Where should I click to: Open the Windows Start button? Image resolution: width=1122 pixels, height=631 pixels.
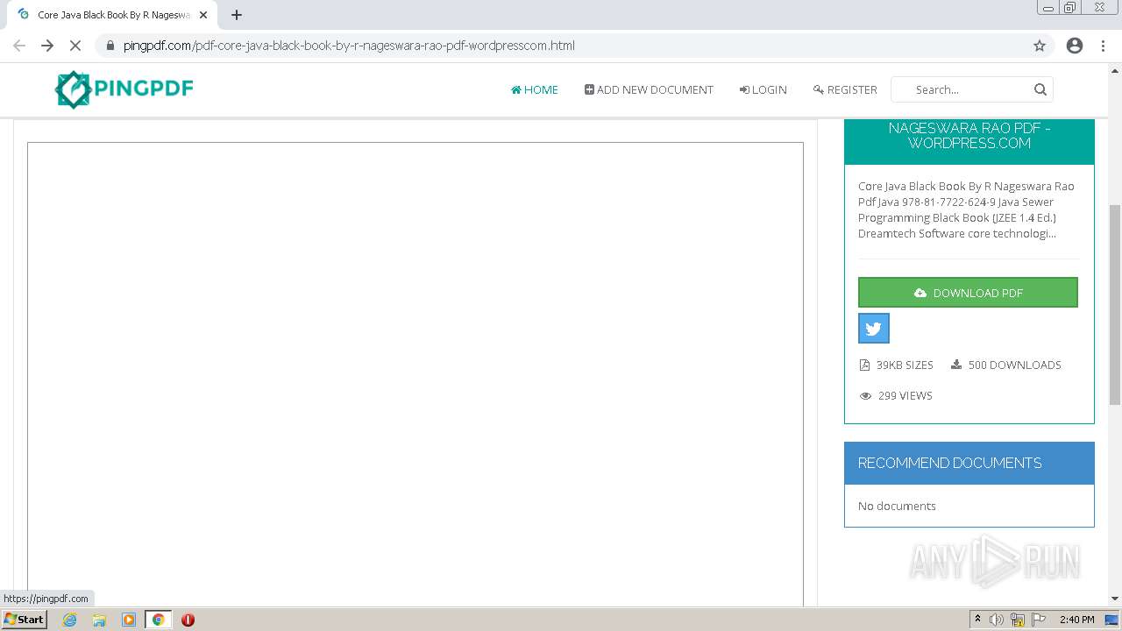25,620
